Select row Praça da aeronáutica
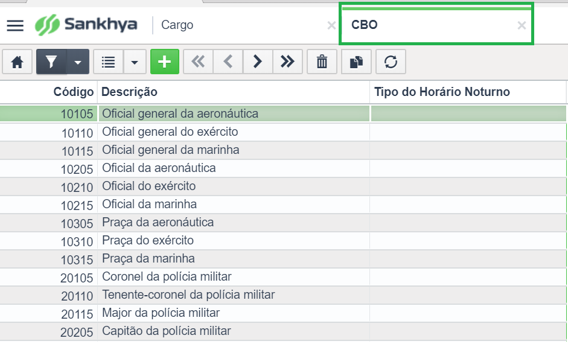This screenshot has height=344, width=568. (x=283, y=223)
